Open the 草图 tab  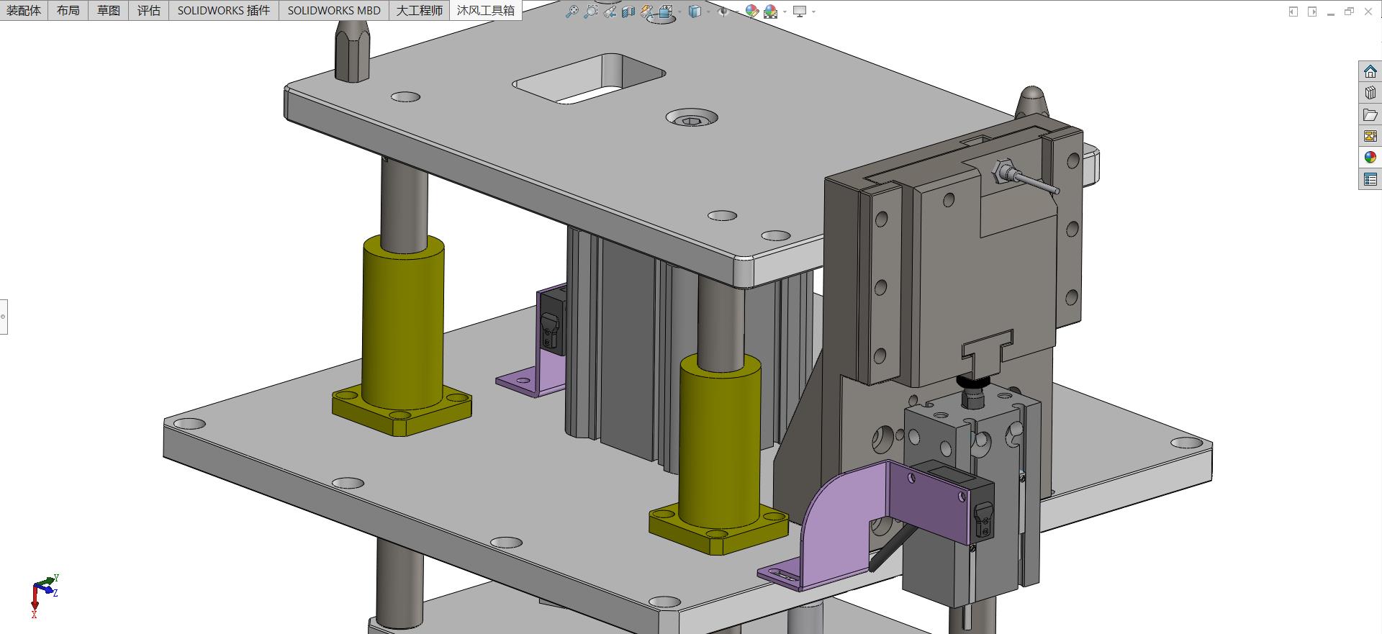[x=109, y=10]
